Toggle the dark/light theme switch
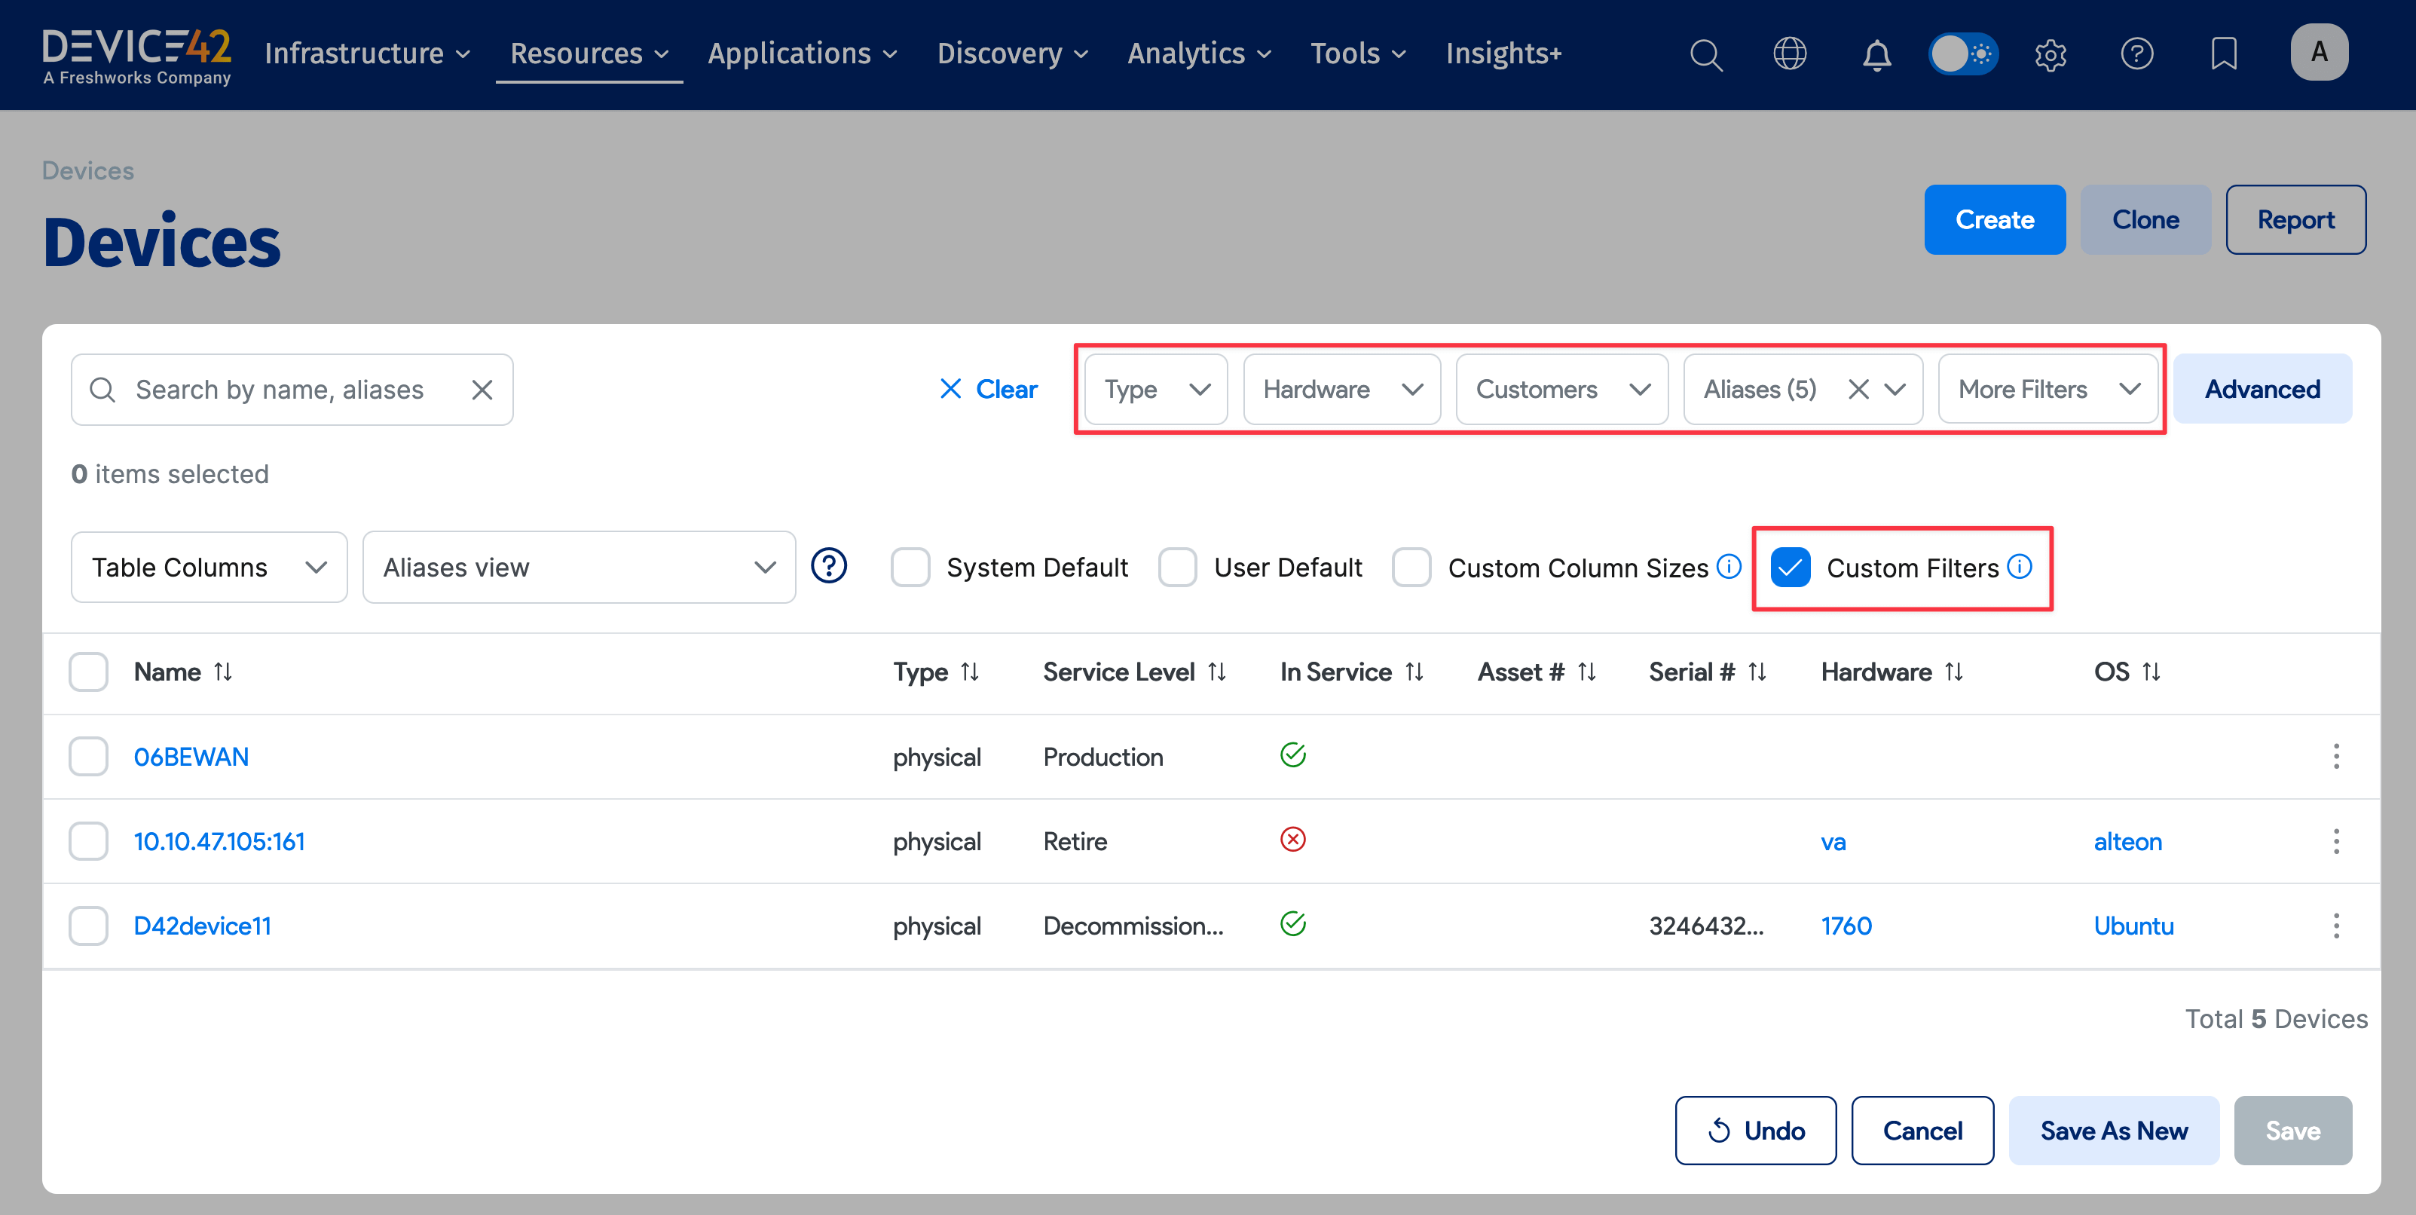Screen dimensions: 2416x1215 pos(1963,54)
